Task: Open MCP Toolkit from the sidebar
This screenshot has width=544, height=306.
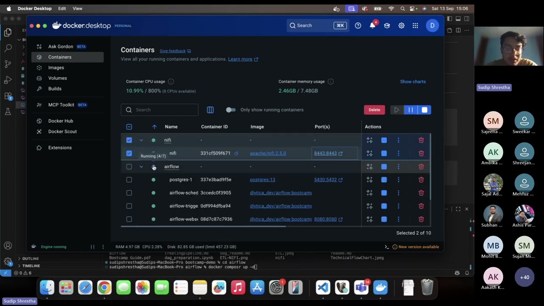Action: [61, 105]
